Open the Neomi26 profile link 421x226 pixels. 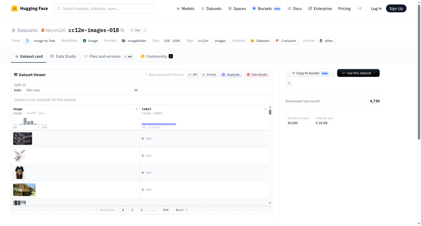click(x=56, y=30)
